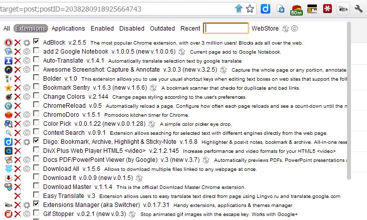
Task: Click the popup vertical scrollbar
Action: click(349, 101)
